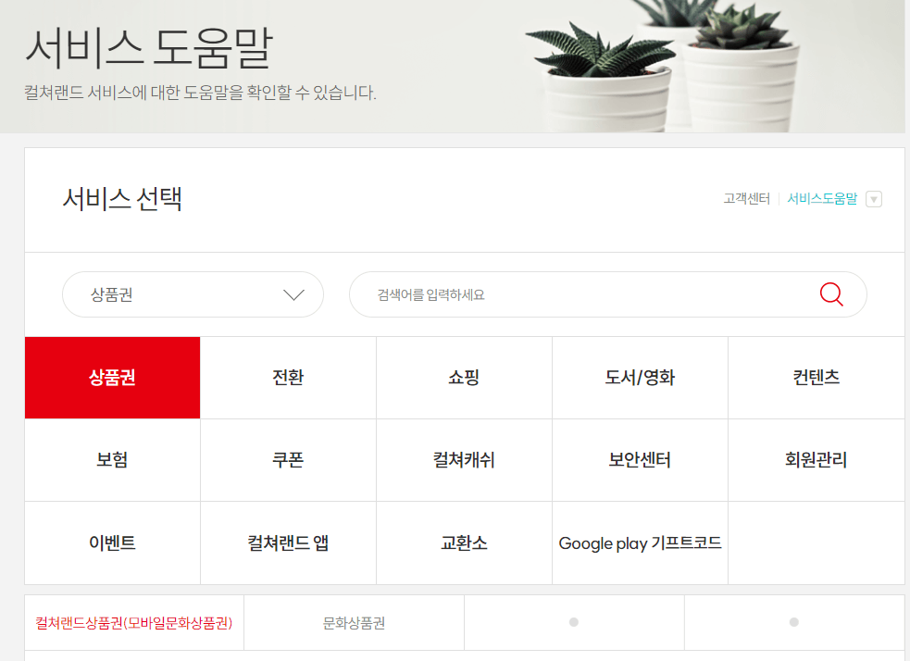Open the 회원관리 help section
The image size is (910, 661).
click(816, 460)
